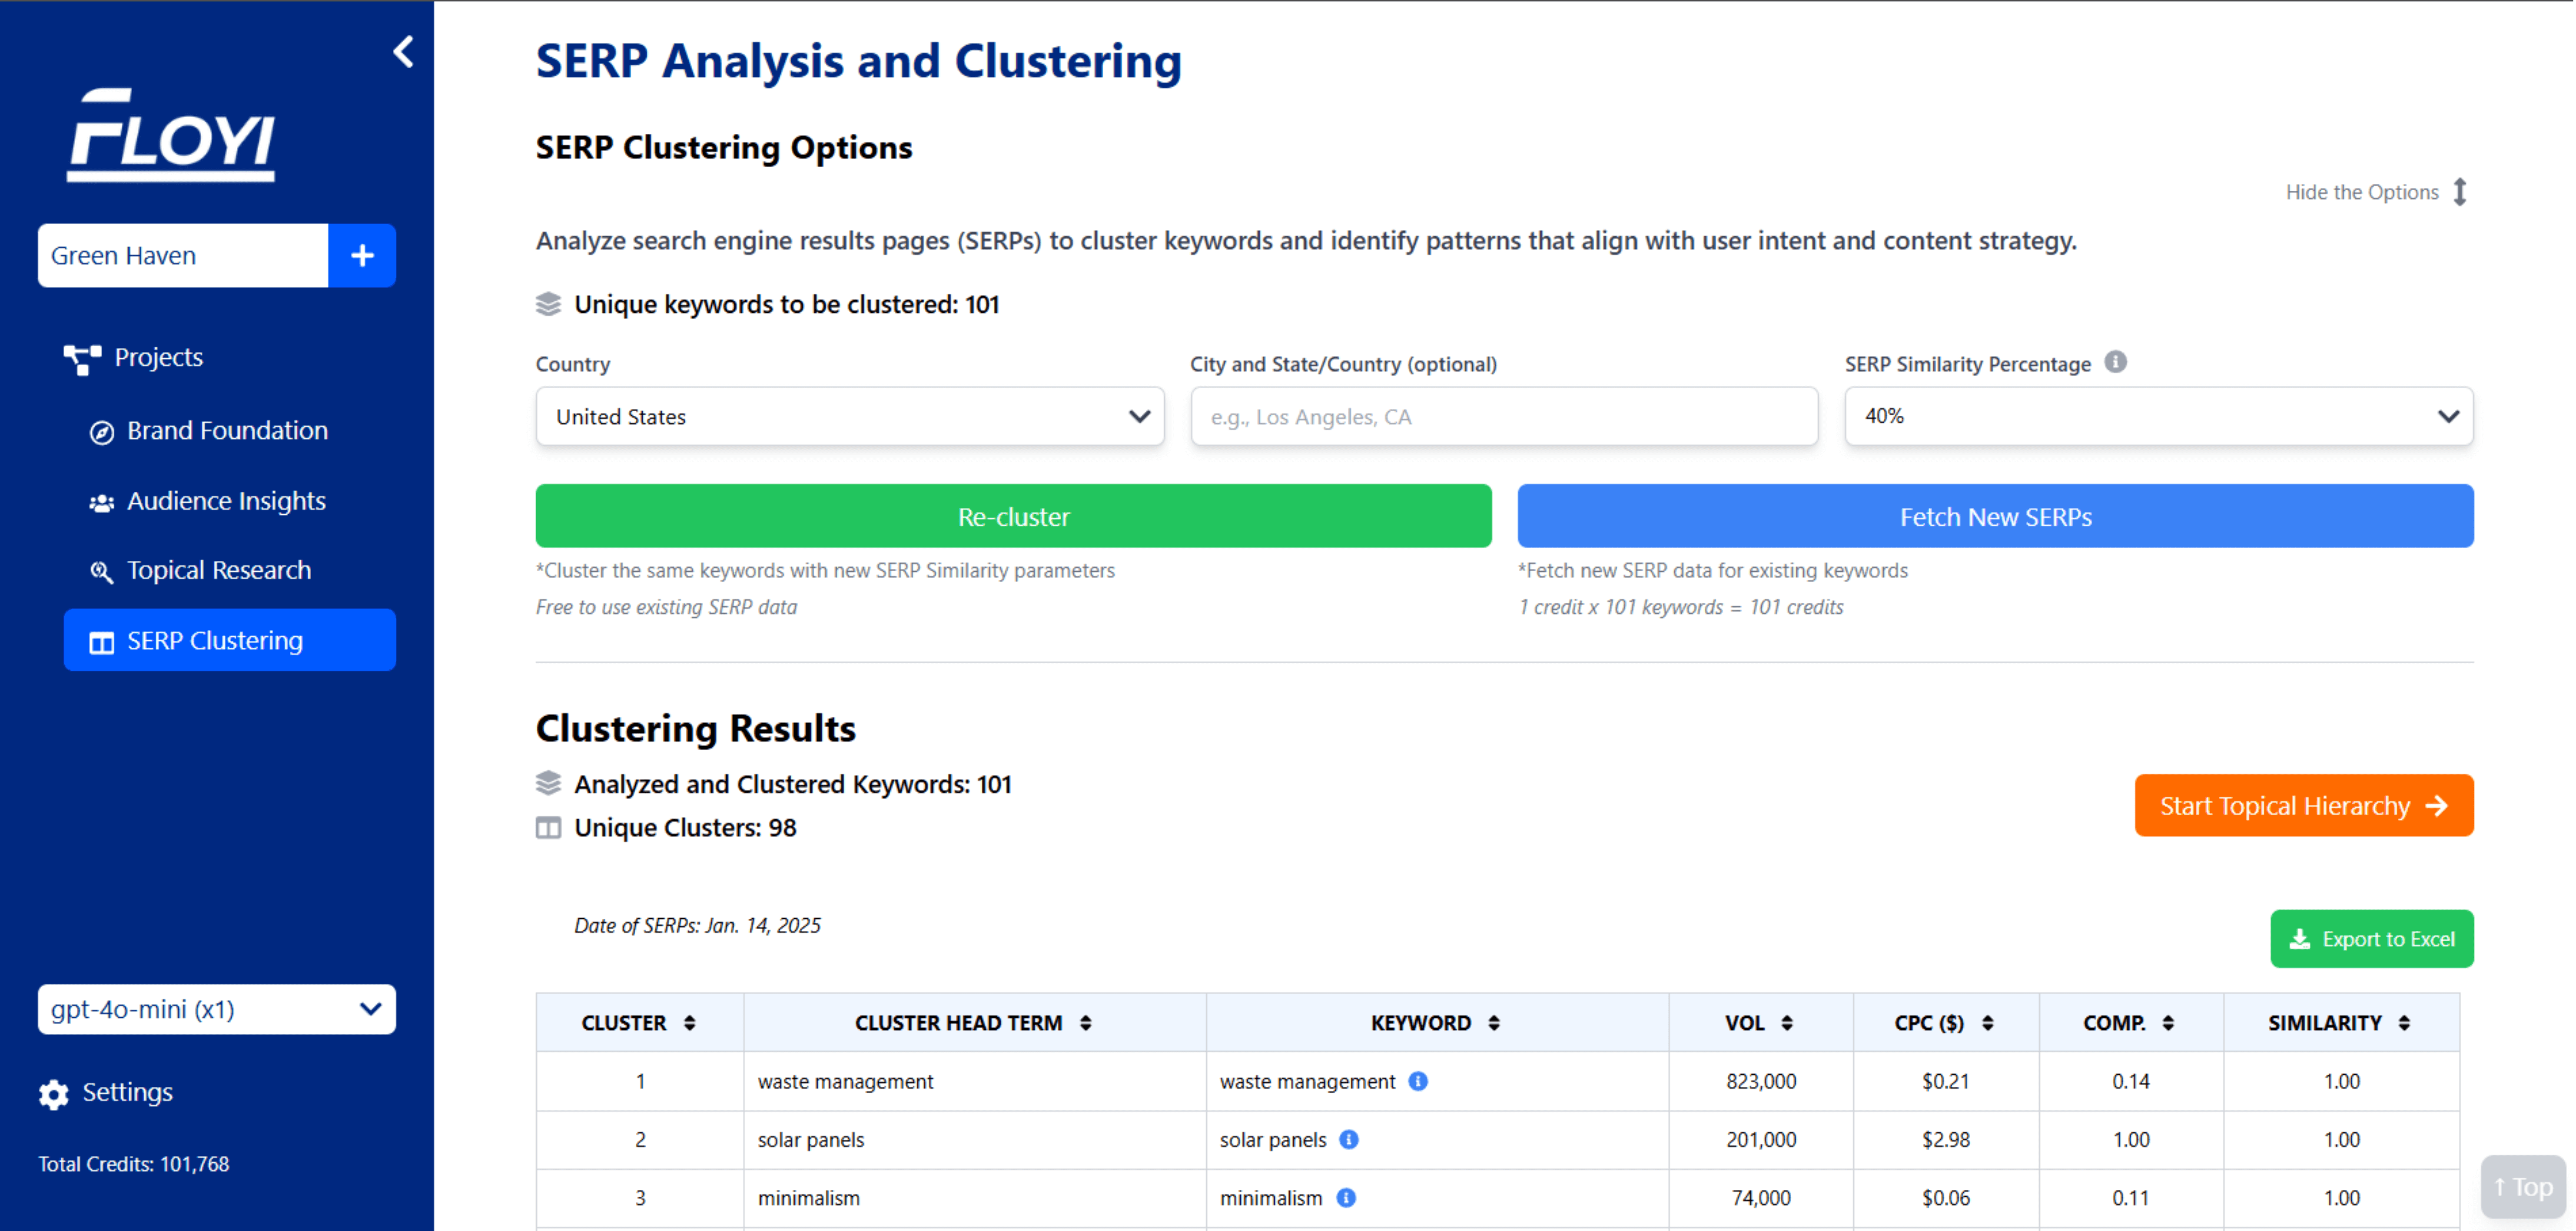Image resolution: width=2576 pixels, height=1231 pixels.
Task: Click the Total Credits: 101,768 text
Action: 134,1164
